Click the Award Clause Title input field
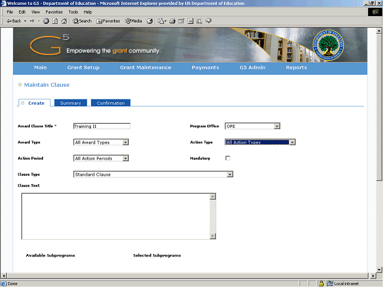The height and width of the screenshot is (287, 383). point(102,126)
